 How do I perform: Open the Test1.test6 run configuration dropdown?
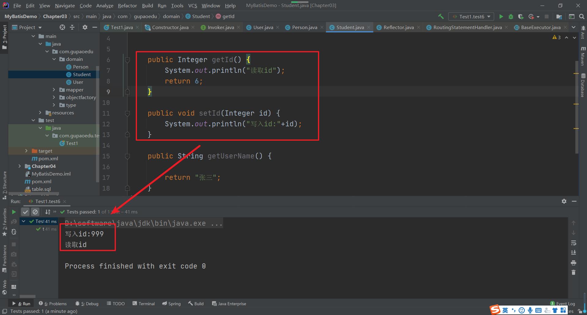(471, 17)
